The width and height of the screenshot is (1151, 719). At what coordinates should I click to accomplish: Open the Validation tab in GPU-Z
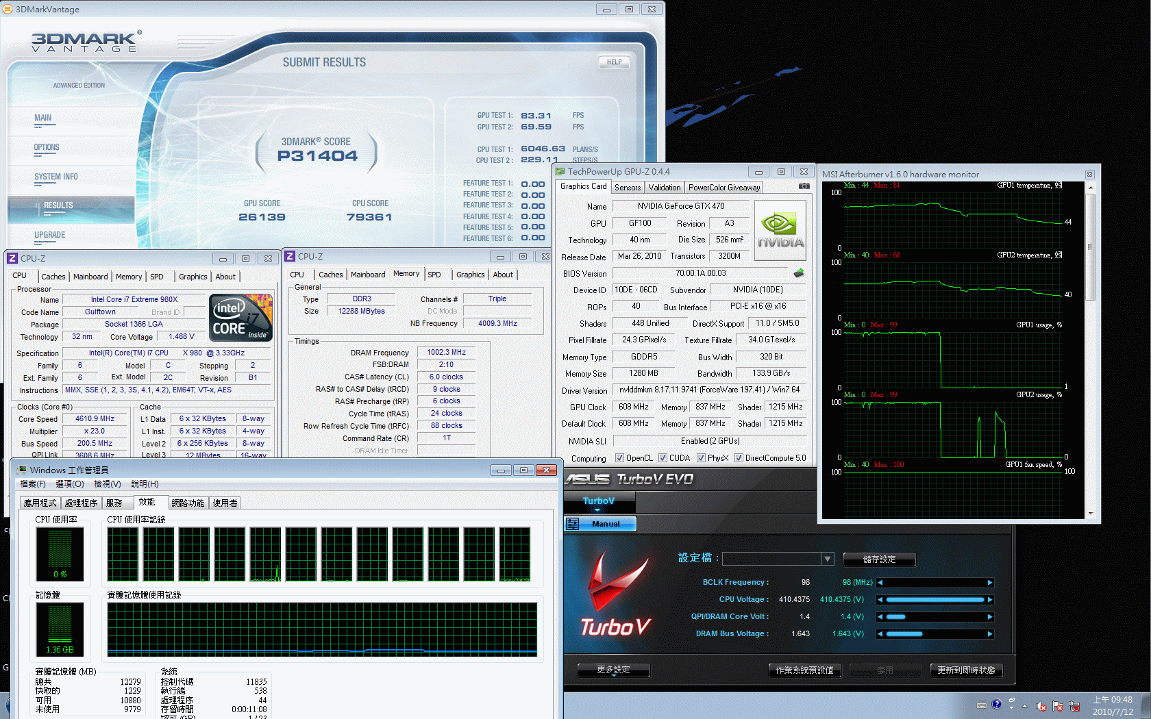[x=665, y=188]
